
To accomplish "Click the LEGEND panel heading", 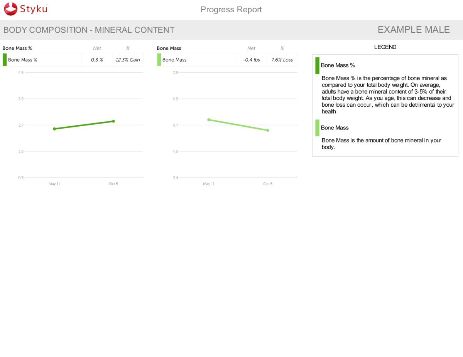I will pyautogui.click(x=385, y=47).
